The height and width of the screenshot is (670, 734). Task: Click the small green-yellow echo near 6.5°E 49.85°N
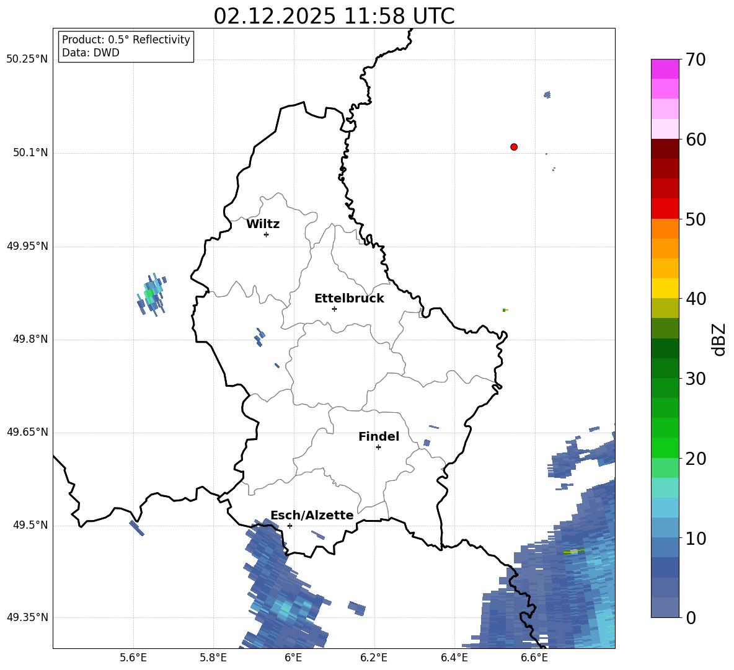(x=505, y=310)
